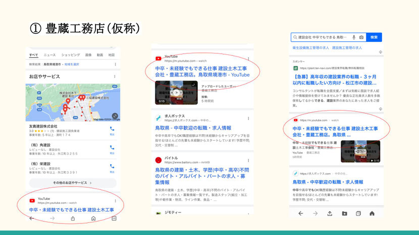The height and width of the screenshot is (235, 419).
Task: Tap share icon in left phone browser
Action: (73, 218)
